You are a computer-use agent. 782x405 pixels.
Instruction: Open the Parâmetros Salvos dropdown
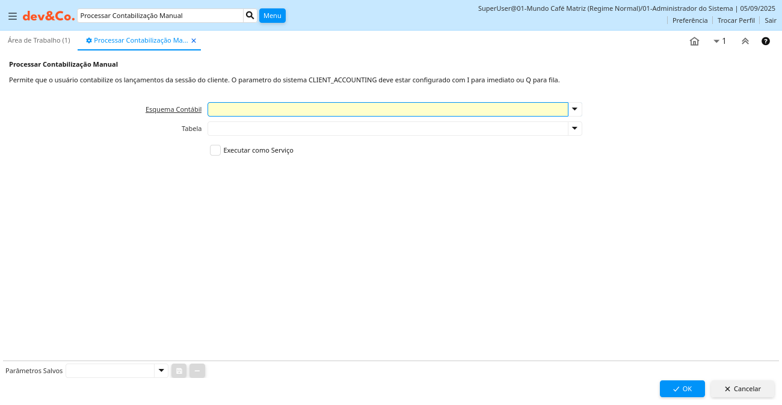161,371
